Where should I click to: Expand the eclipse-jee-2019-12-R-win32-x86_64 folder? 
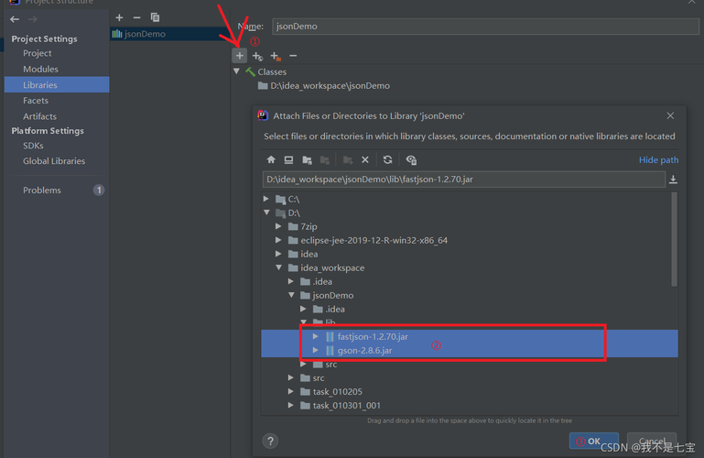click(278, 240)
